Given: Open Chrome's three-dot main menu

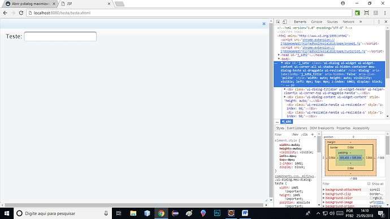Looking at the screenshot, I should [x=385, y=12].
